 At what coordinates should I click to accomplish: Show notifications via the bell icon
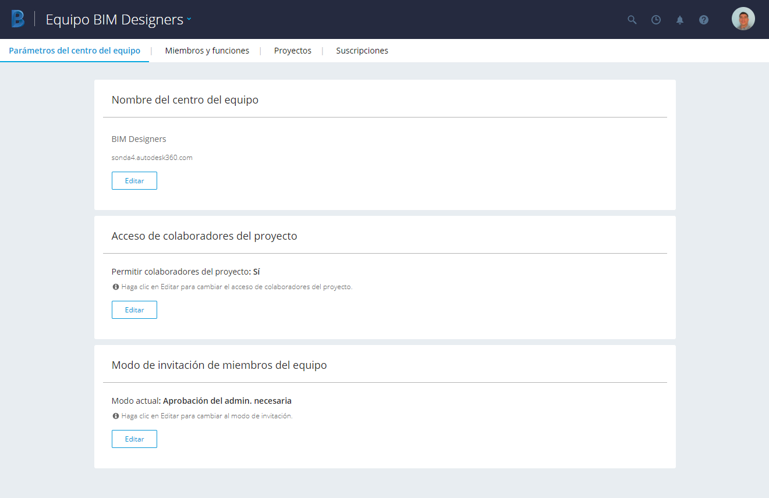coord(680,20)
